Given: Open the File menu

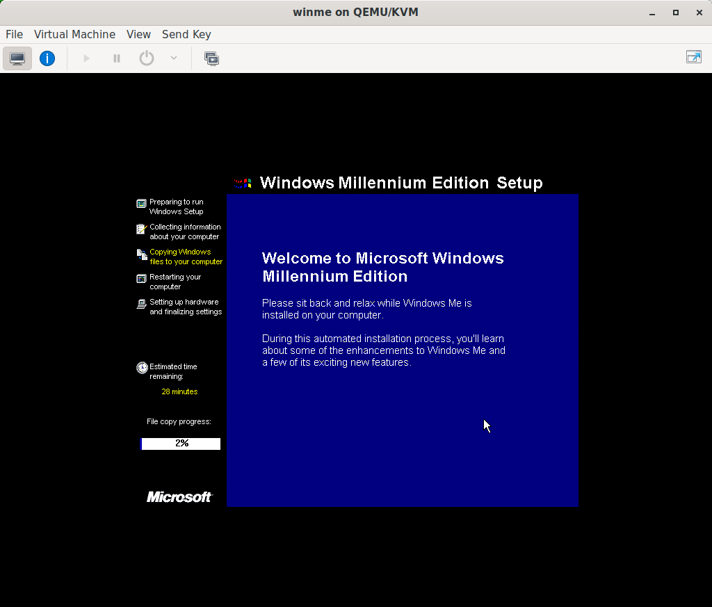Looking at the screenshot, I should click(14, 35).
